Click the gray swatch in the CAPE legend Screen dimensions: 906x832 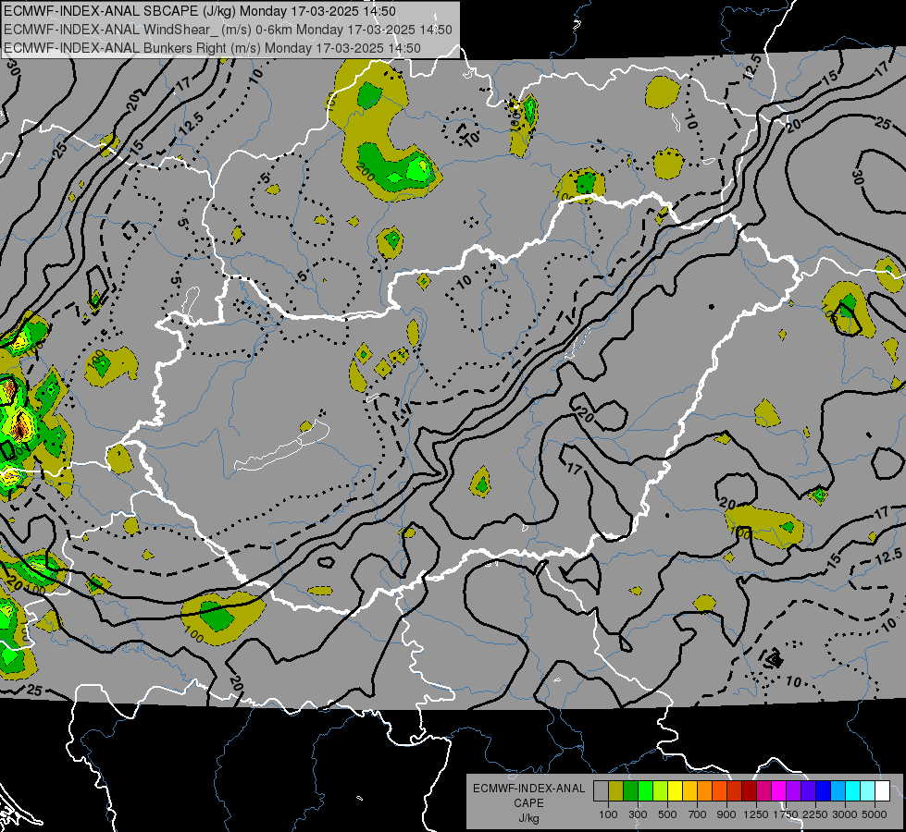601,791
